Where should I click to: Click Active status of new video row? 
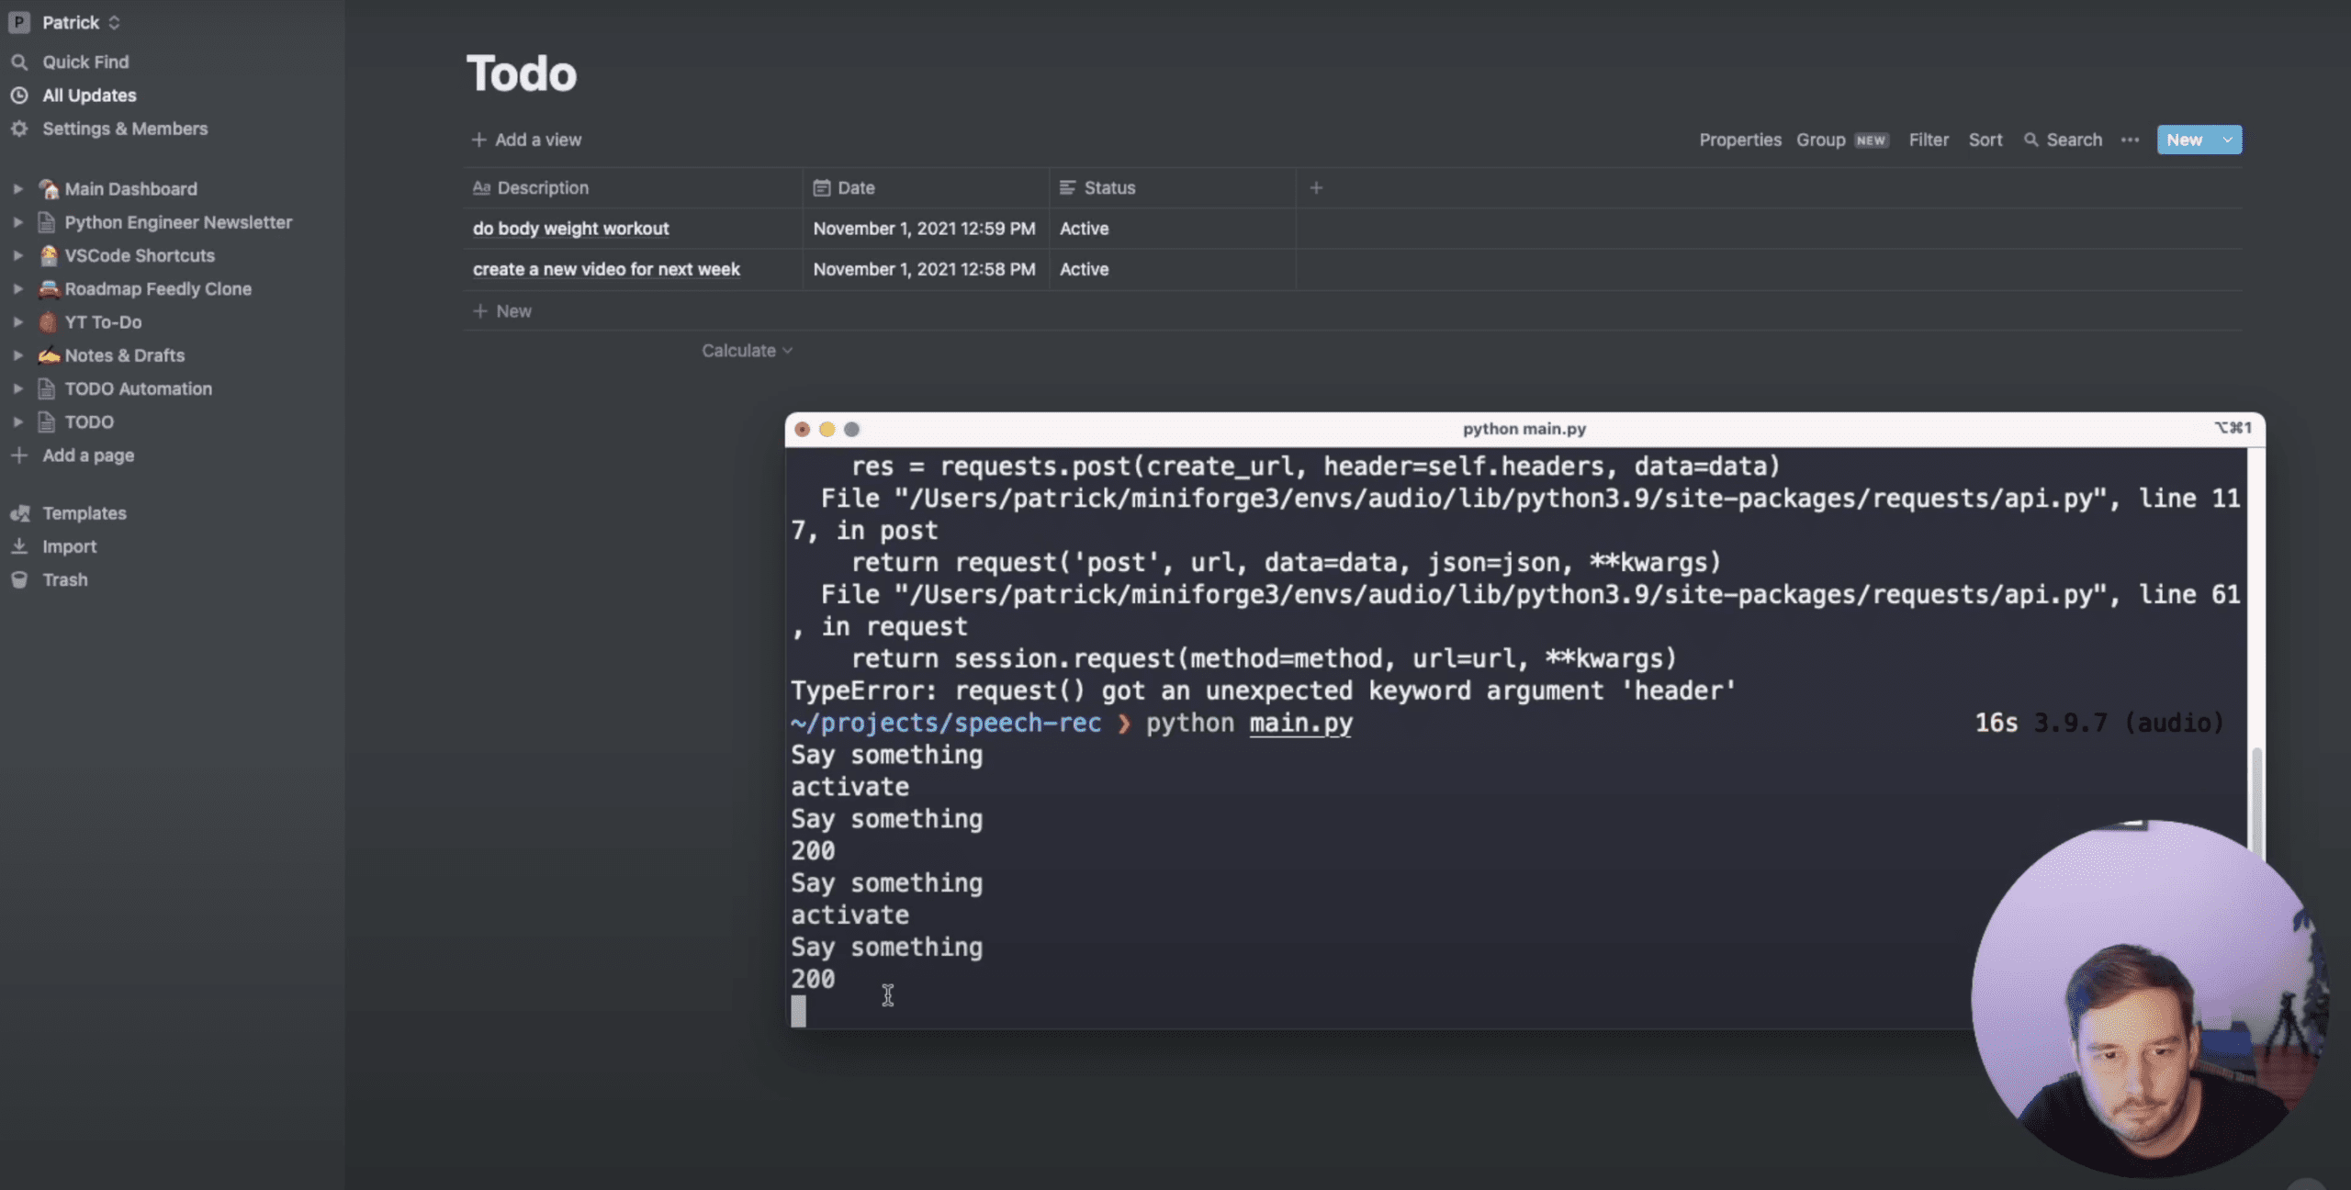[x=1084, y=269]
